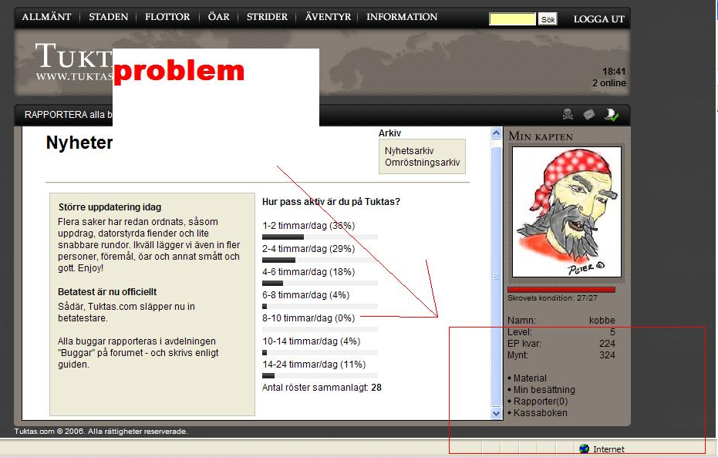The height and width of the screenshot is (457, 718).
Task: Click LOGGA UT to log out
Action: click(x=599, y=19)
